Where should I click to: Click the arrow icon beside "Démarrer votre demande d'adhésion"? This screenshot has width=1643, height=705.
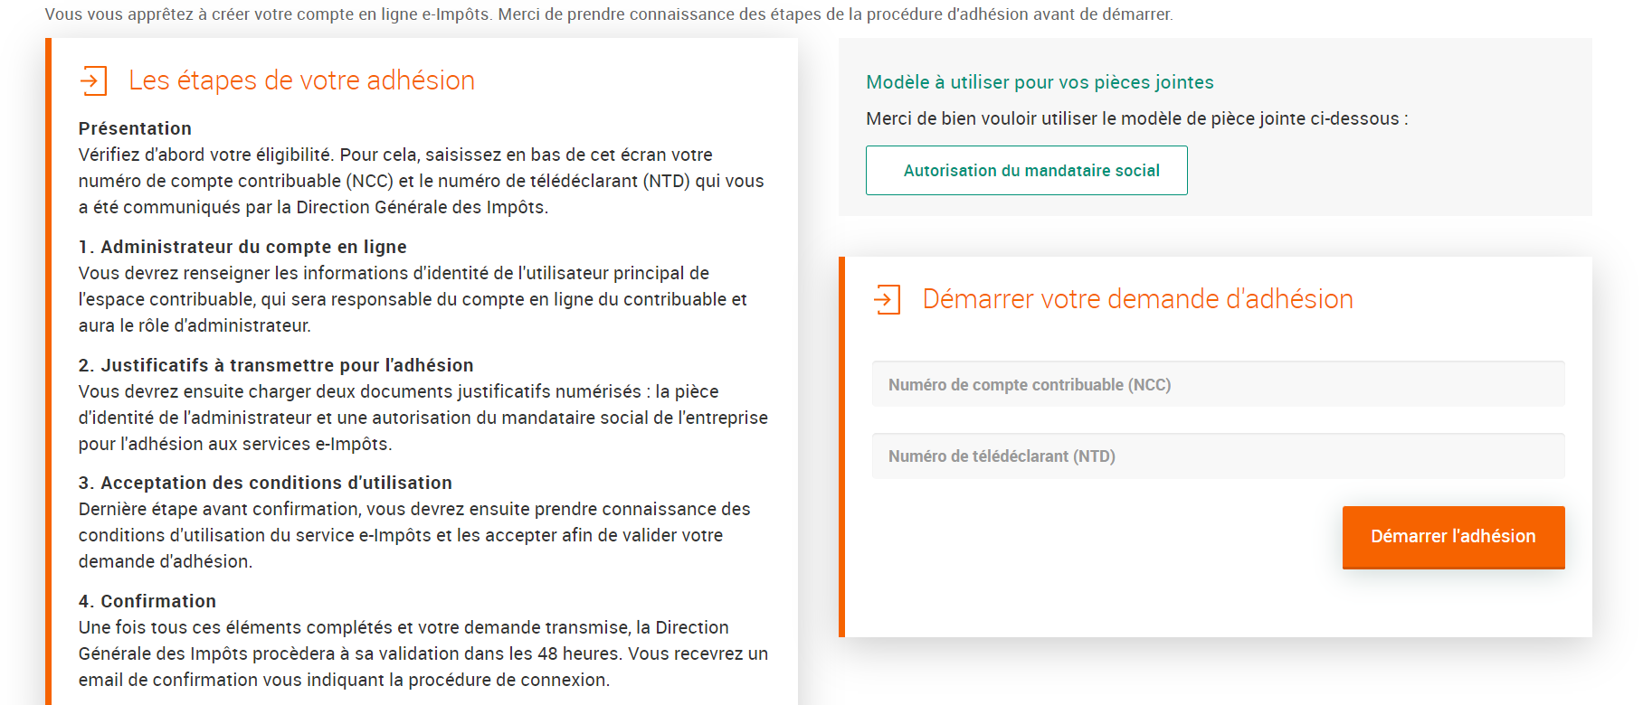pos(888,299)
